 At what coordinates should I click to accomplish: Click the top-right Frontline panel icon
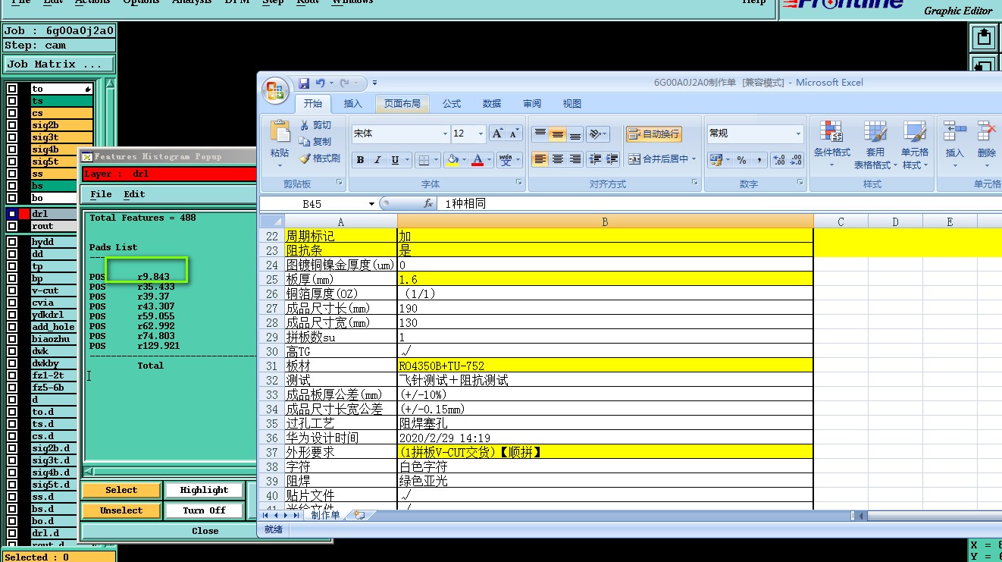pyautogui.click(x=983, y=36)
